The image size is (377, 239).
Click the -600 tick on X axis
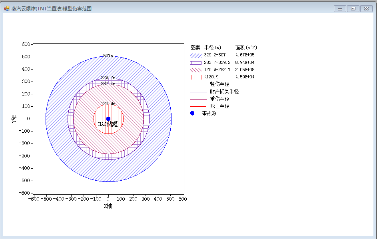point(34,199)
